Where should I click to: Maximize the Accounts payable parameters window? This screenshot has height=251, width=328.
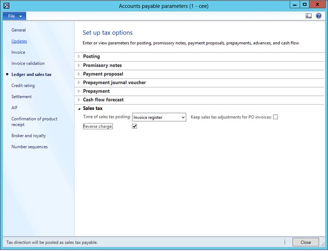(304, 5)
